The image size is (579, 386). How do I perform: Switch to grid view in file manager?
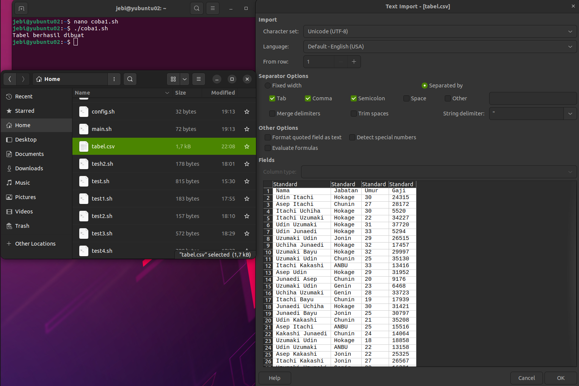tap(173, 79)
